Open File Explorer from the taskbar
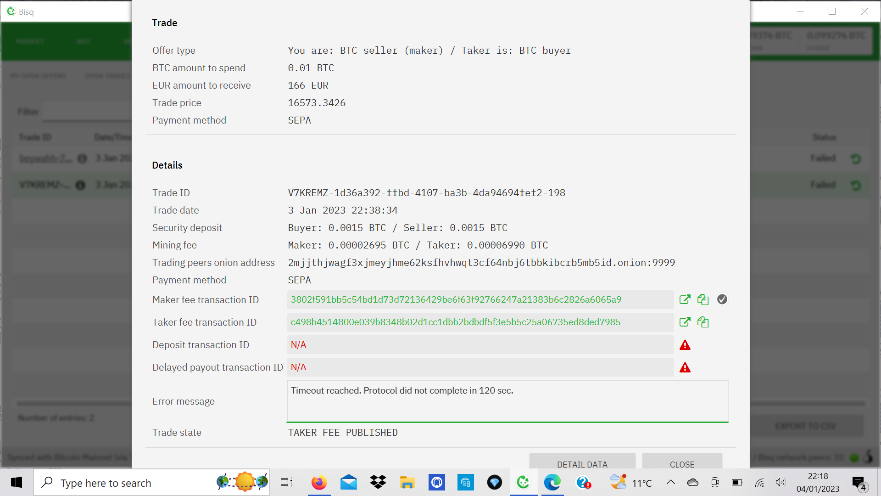Image resolution: width=881 pixels, height=496 pixels. [407, 482]
